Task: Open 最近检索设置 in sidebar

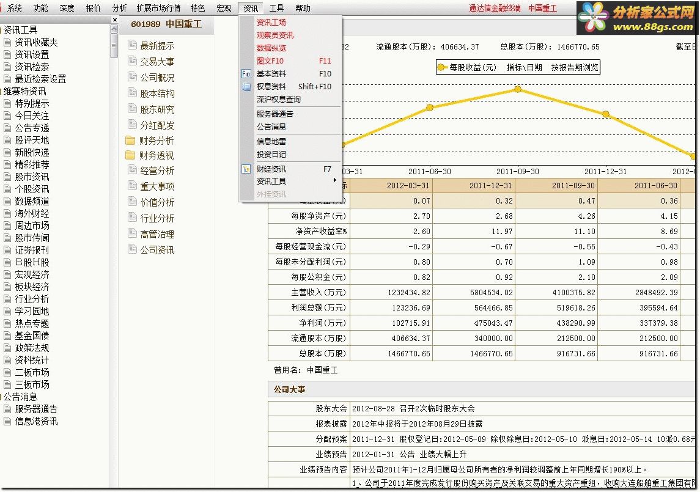Action: 40,79
